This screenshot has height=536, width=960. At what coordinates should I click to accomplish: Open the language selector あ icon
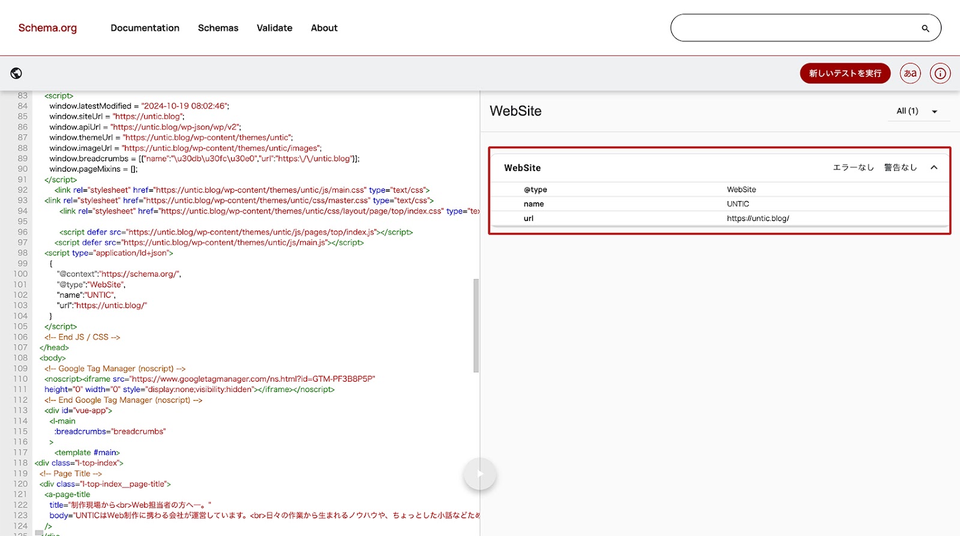[x=910, y=73]
